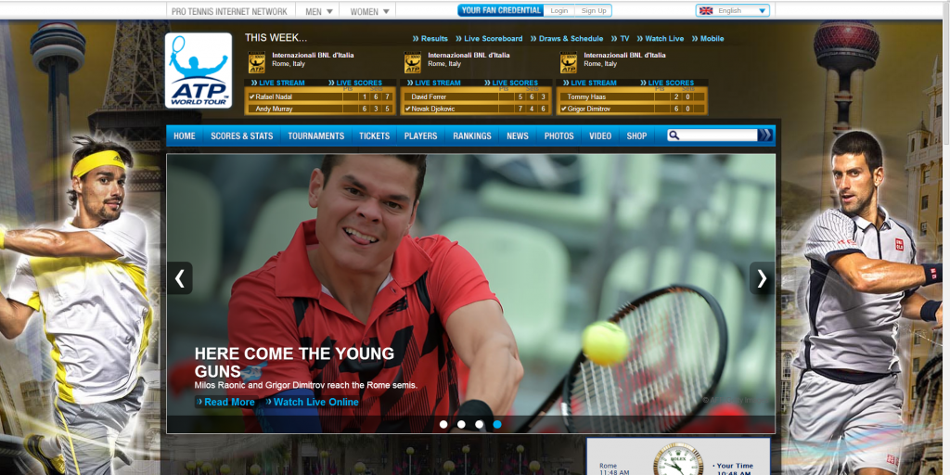Click David Ferrer in scoreboard
The width and height of the screenshot is (950, 475).
tap(429, 96)
